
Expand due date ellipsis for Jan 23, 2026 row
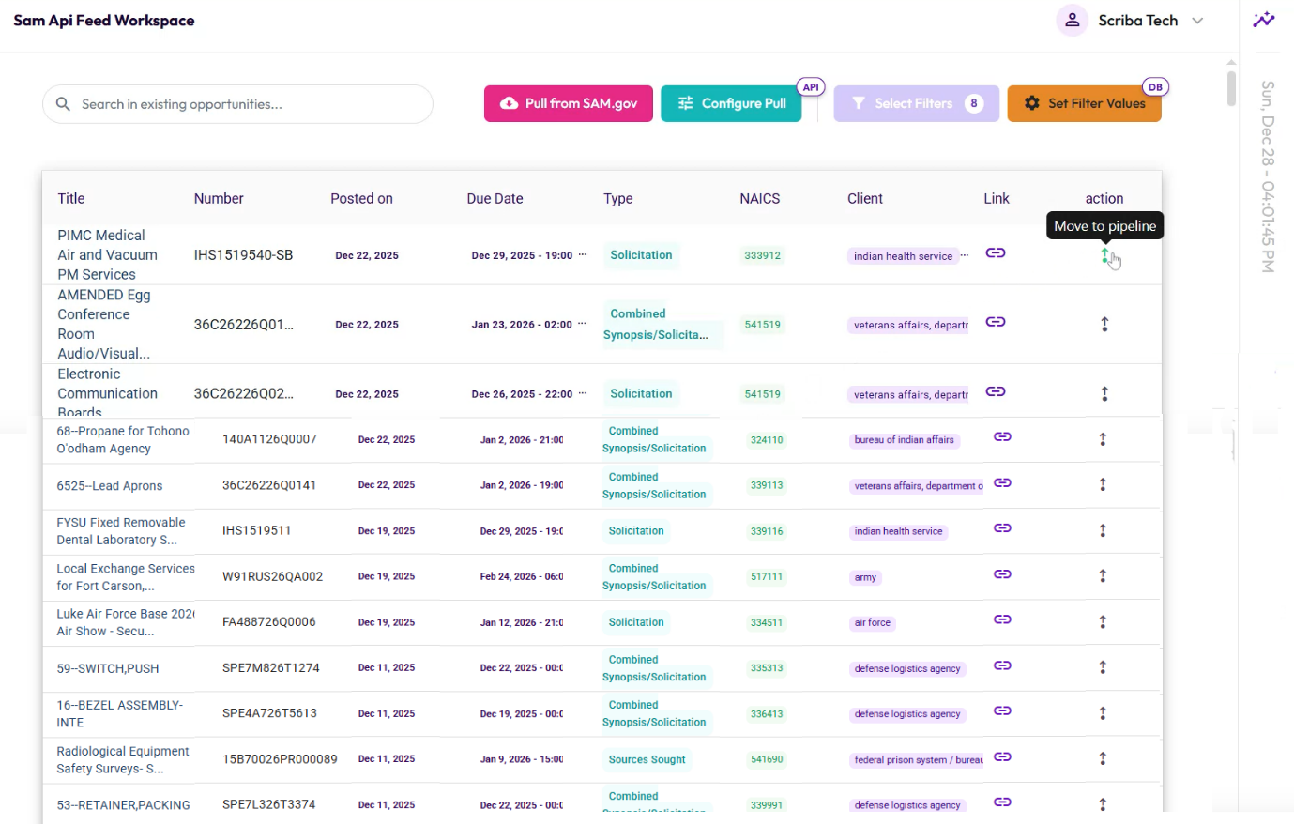pyautogui.click(x=583, y=324)
